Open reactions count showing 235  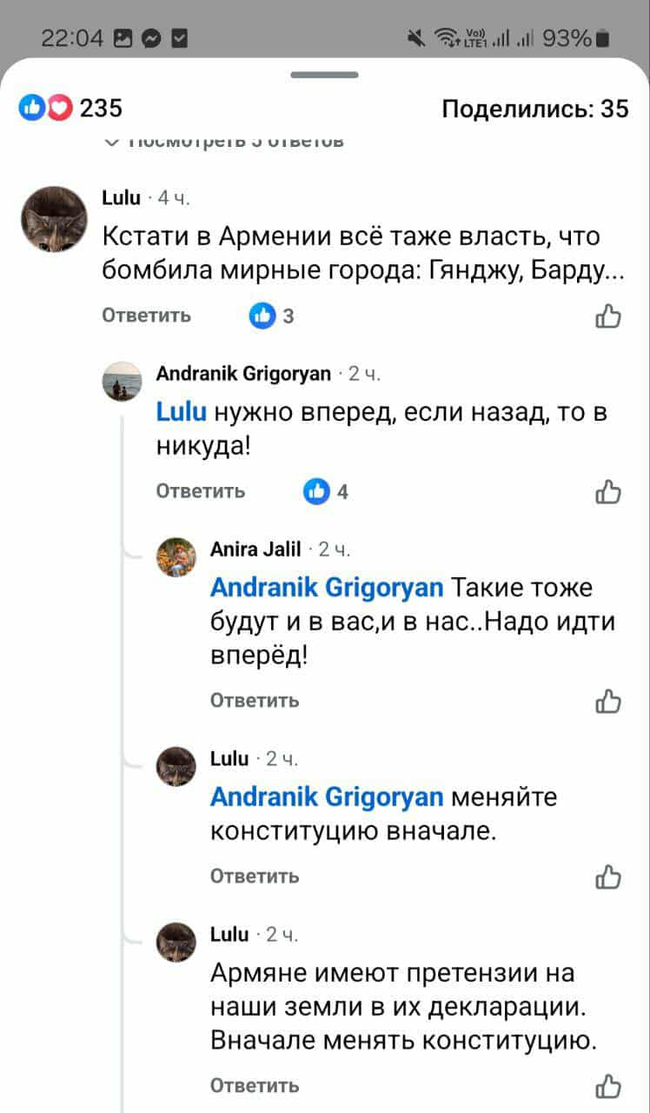click(71, 109)
